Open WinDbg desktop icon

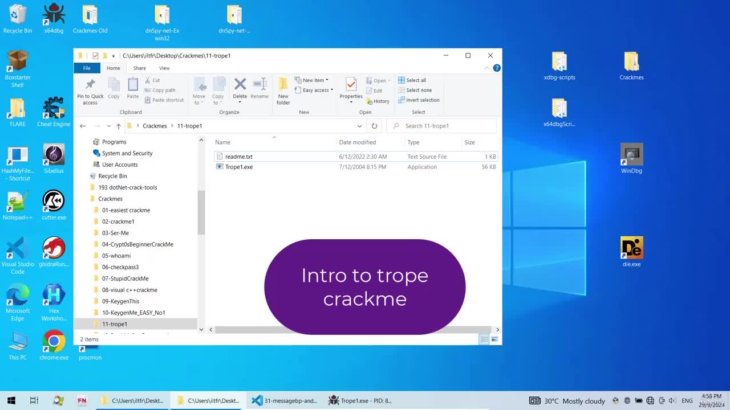[631, 158]
